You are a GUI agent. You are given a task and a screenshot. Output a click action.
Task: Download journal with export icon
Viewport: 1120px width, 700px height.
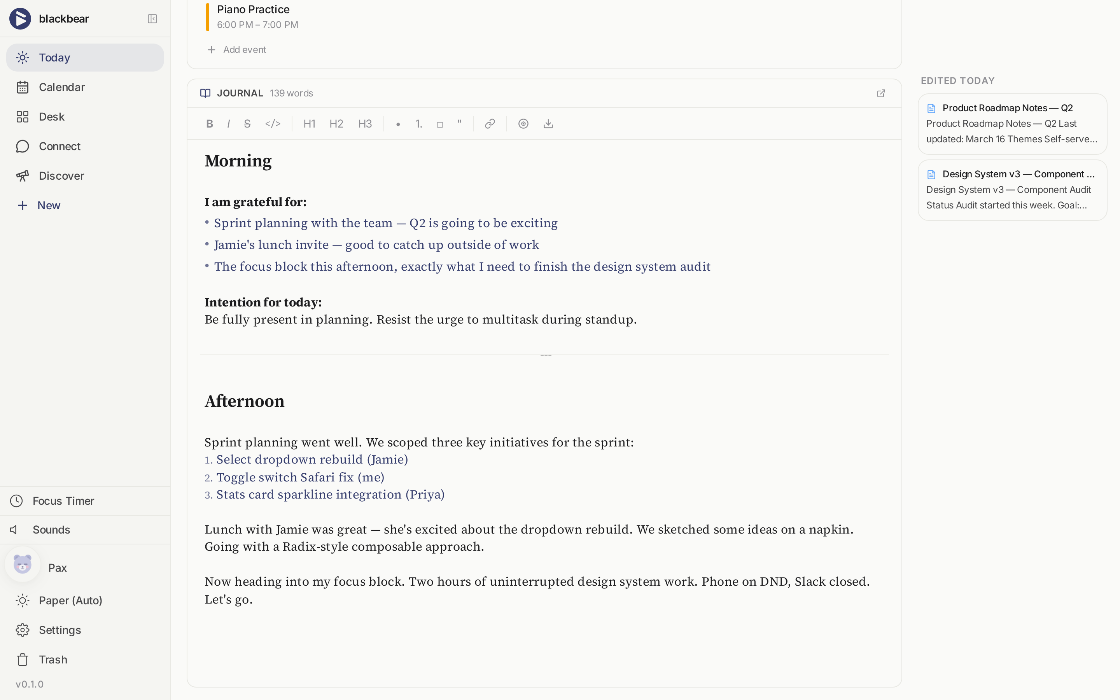tap(548, 124)
